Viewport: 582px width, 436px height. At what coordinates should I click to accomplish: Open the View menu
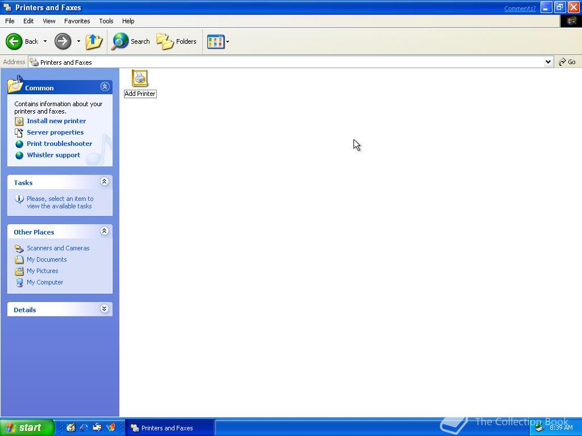click(x=49, y=21)
